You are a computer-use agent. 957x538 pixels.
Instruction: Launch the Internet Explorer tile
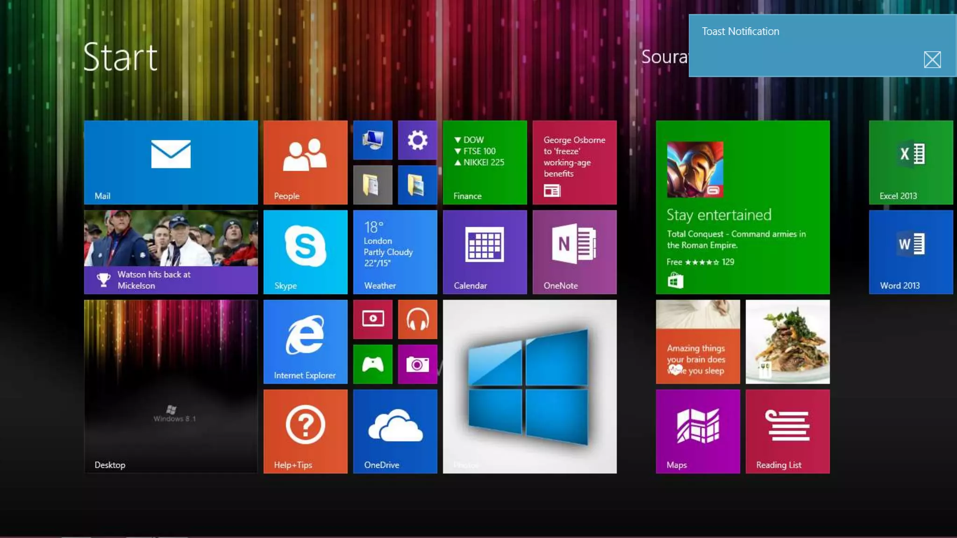point(305,341)
